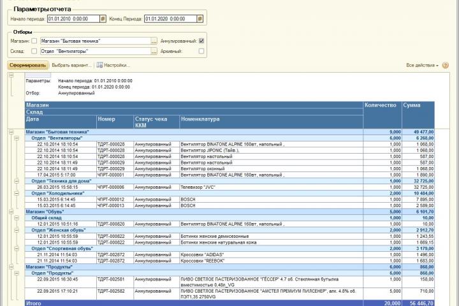The image size is (459, 306).
Task: Click the Конец Периода date field
Action: (x=170, y=18)
